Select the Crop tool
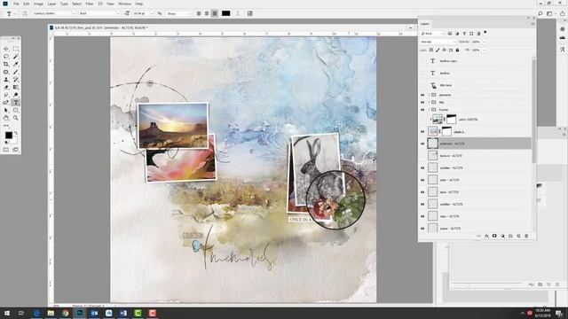 6,64
